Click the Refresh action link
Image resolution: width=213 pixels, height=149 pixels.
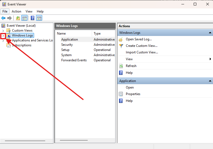click(131, 66)
